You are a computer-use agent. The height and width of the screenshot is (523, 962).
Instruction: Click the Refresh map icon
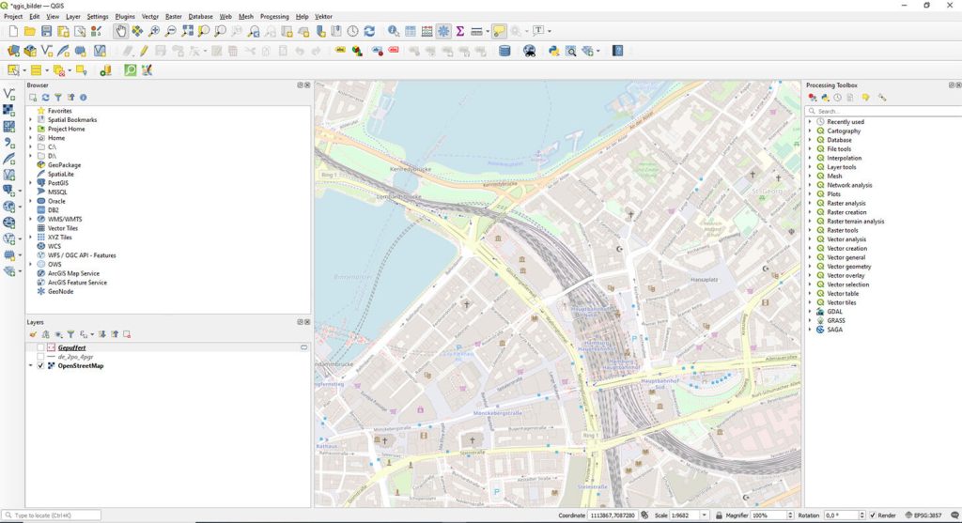[x=369, y=31]
